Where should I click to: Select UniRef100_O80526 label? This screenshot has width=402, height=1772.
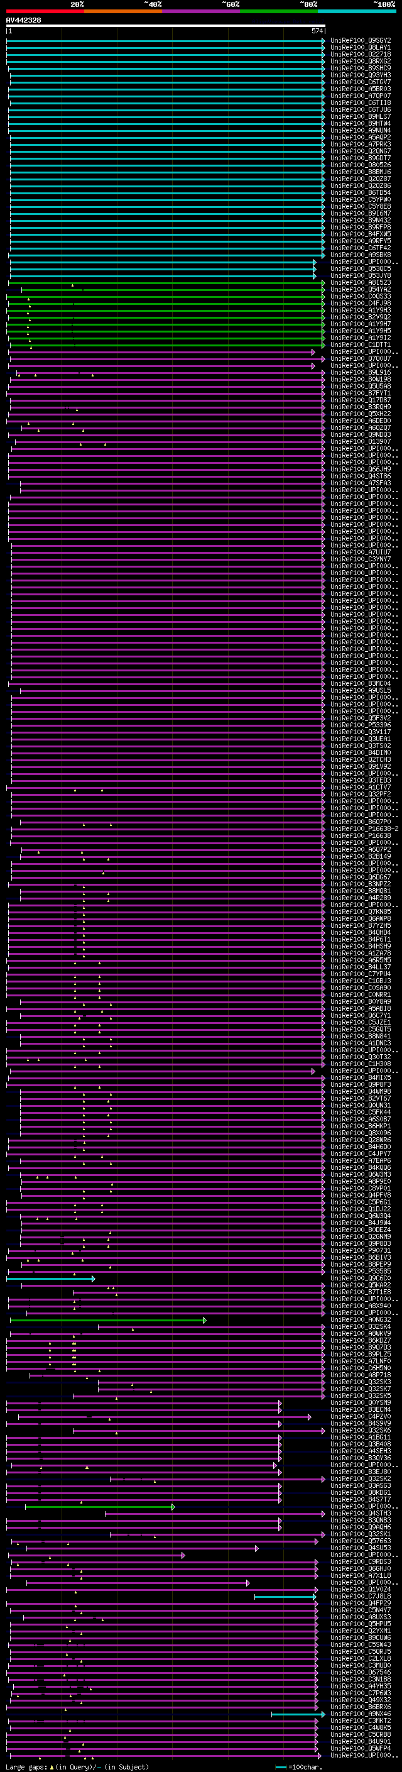[361, 165]
